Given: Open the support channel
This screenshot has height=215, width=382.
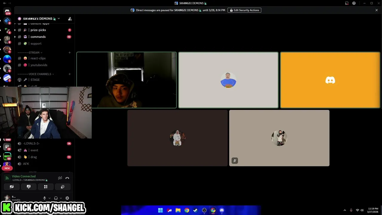Looking at the screenshot, I should click(x=44, y=44).
